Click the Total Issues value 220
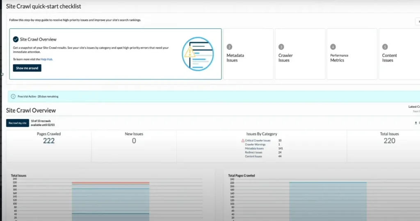This screenshot has width=420, height=221. [x=390, y=141]
